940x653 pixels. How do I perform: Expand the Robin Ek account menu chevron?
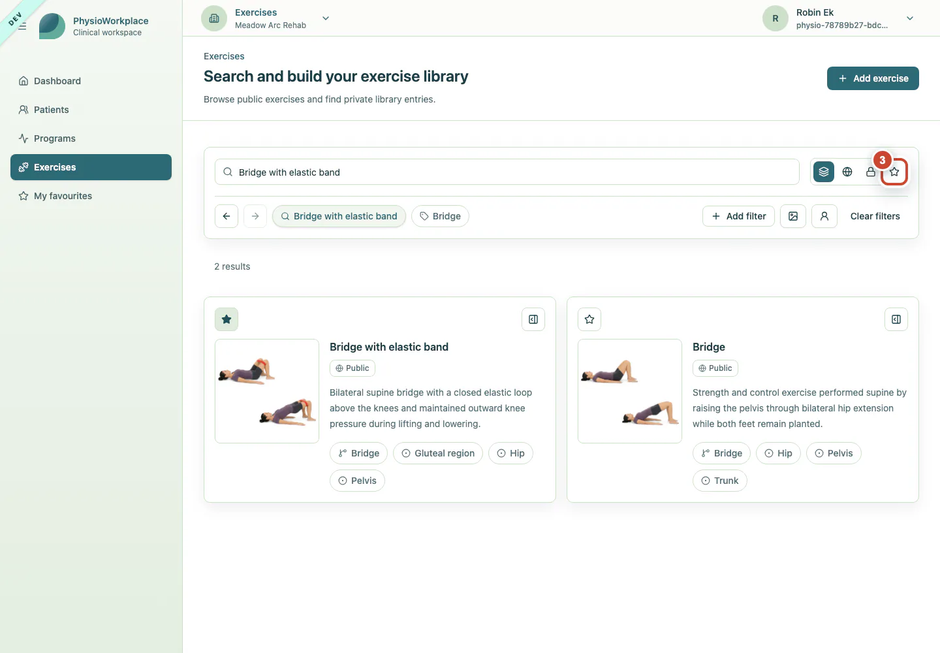(910, 18)
